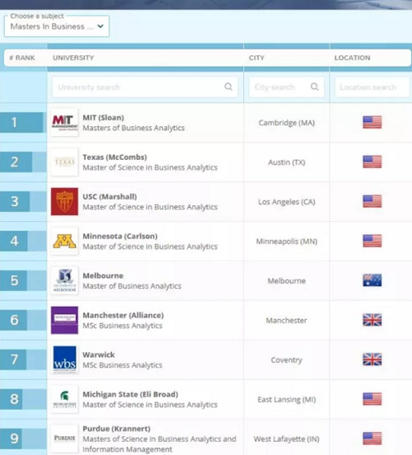Click the University search input field
412x455 pixels.
145,87
